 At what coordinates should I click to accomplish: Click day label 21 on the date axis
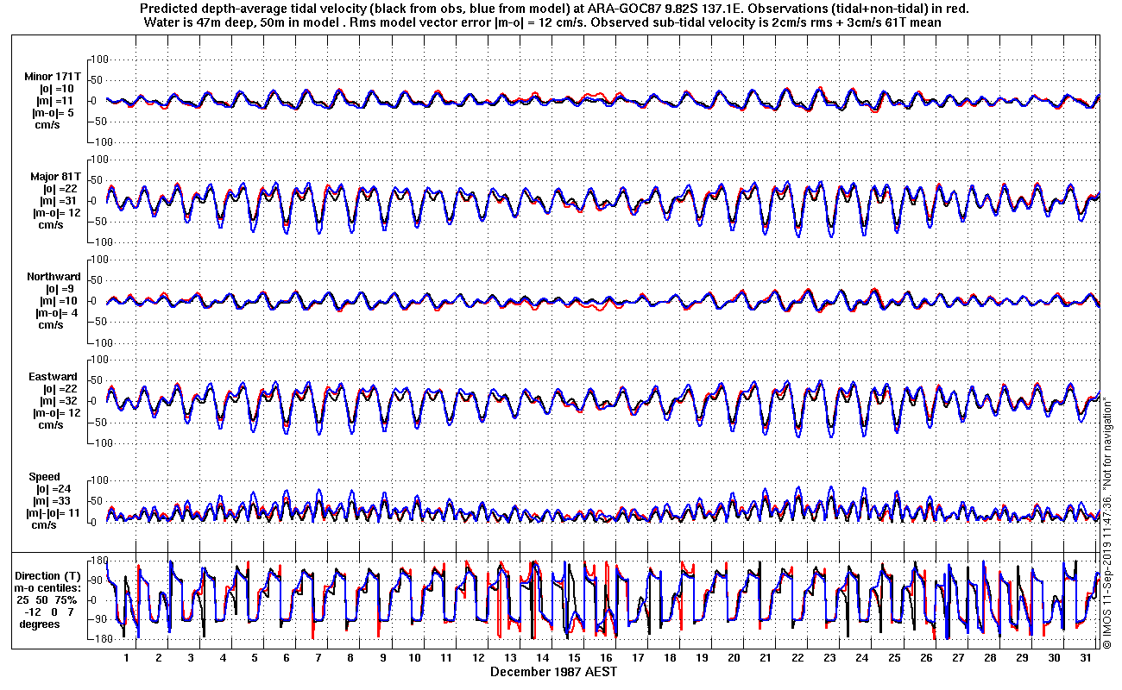tap(766, 657)
